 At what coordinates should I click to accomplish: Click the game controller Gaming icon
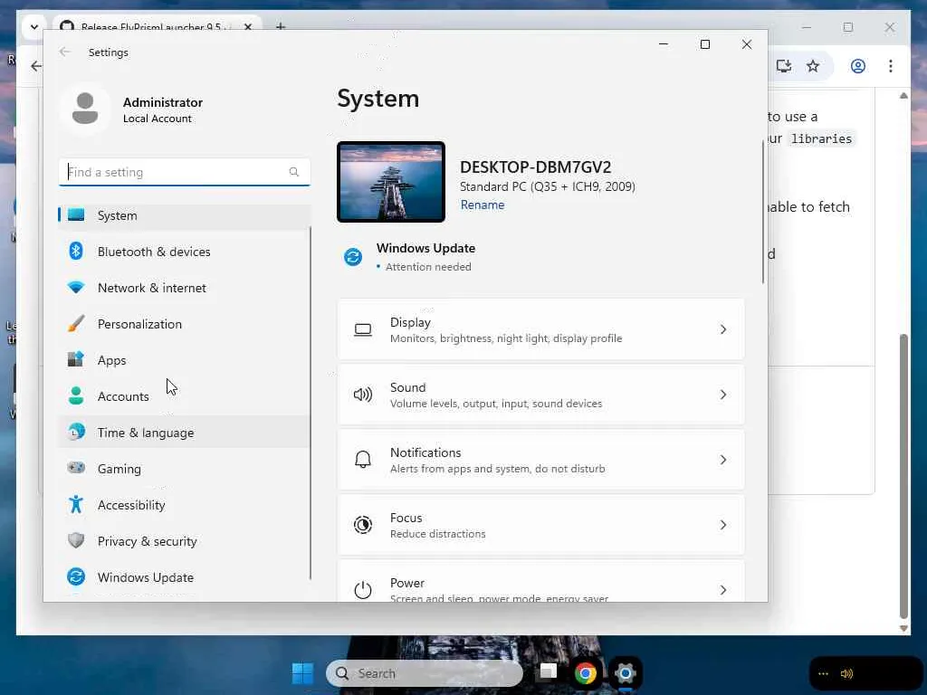click(x=76, y=468)
